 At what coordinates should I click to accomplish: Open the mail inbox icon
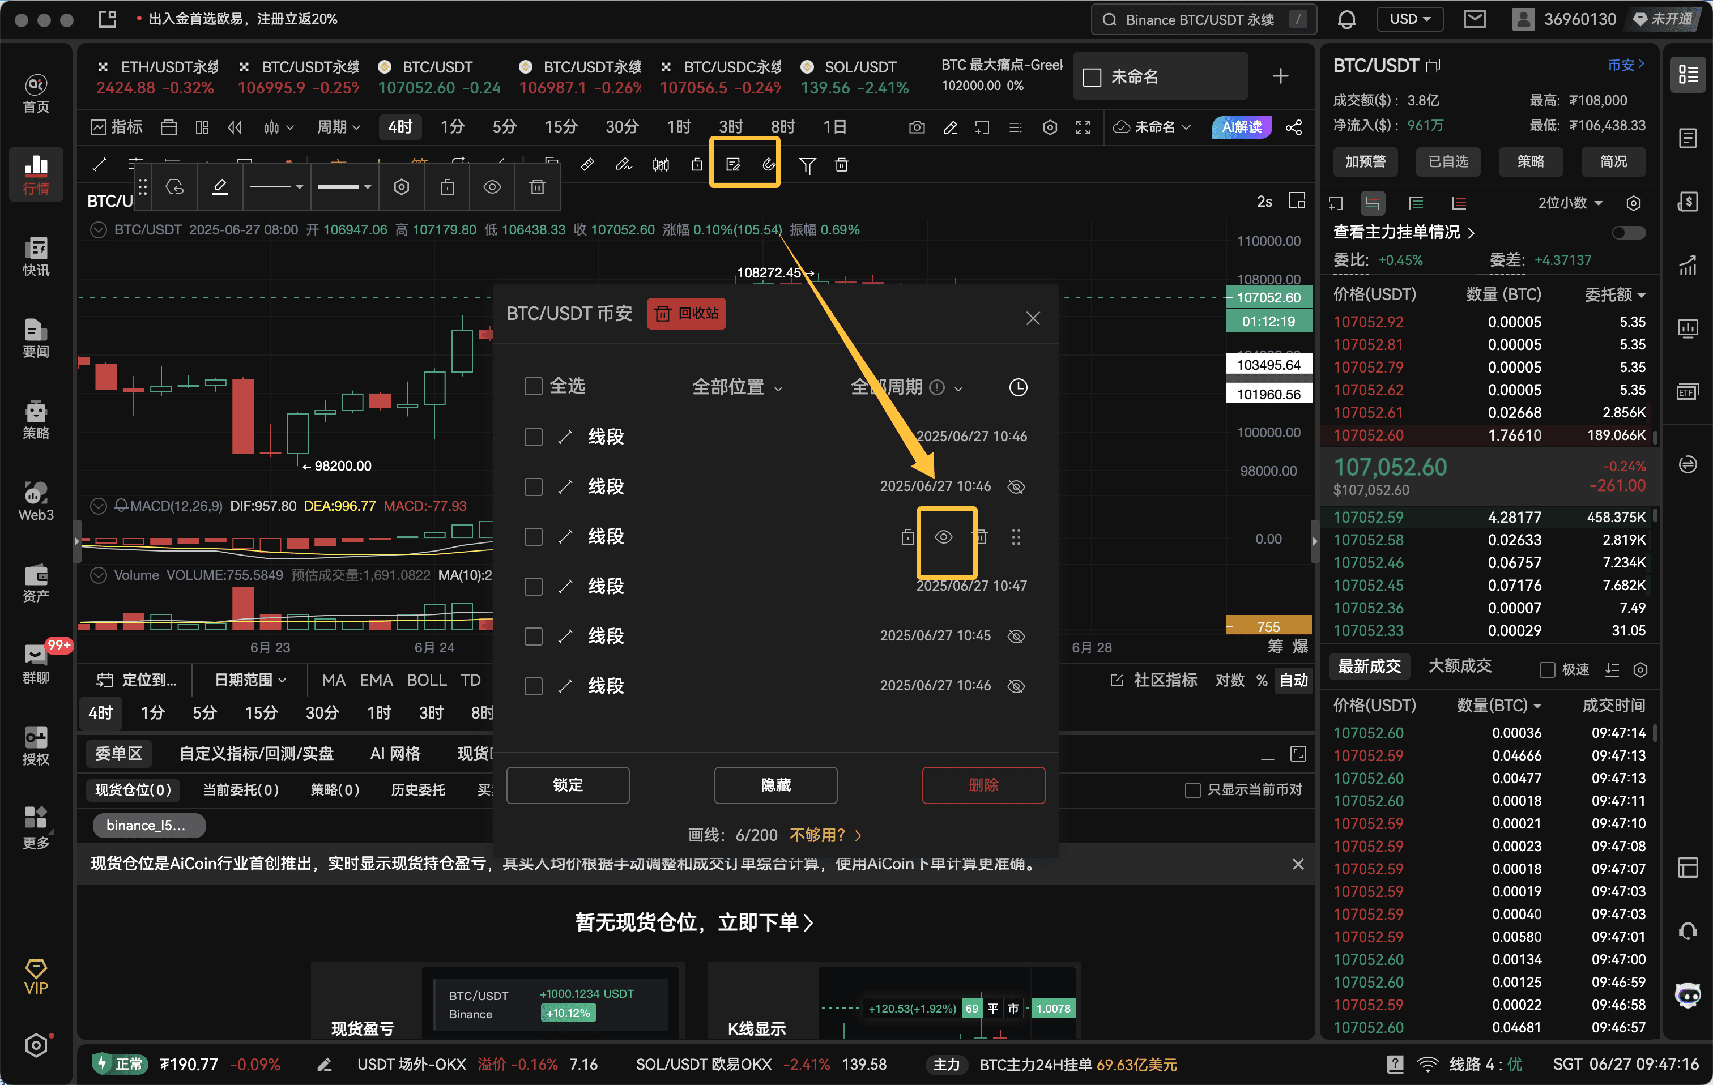(1474, 19)
